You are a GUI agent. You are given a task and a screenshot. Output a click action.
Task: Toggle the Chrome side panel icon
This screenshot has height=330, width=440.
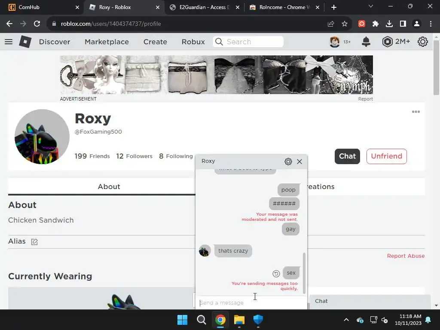[403, 24]
